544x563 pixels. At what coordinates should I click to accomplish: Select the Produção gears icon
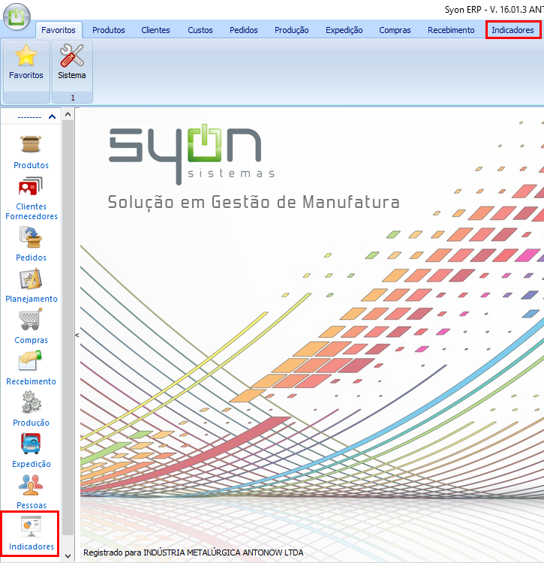tap(31, 403)
